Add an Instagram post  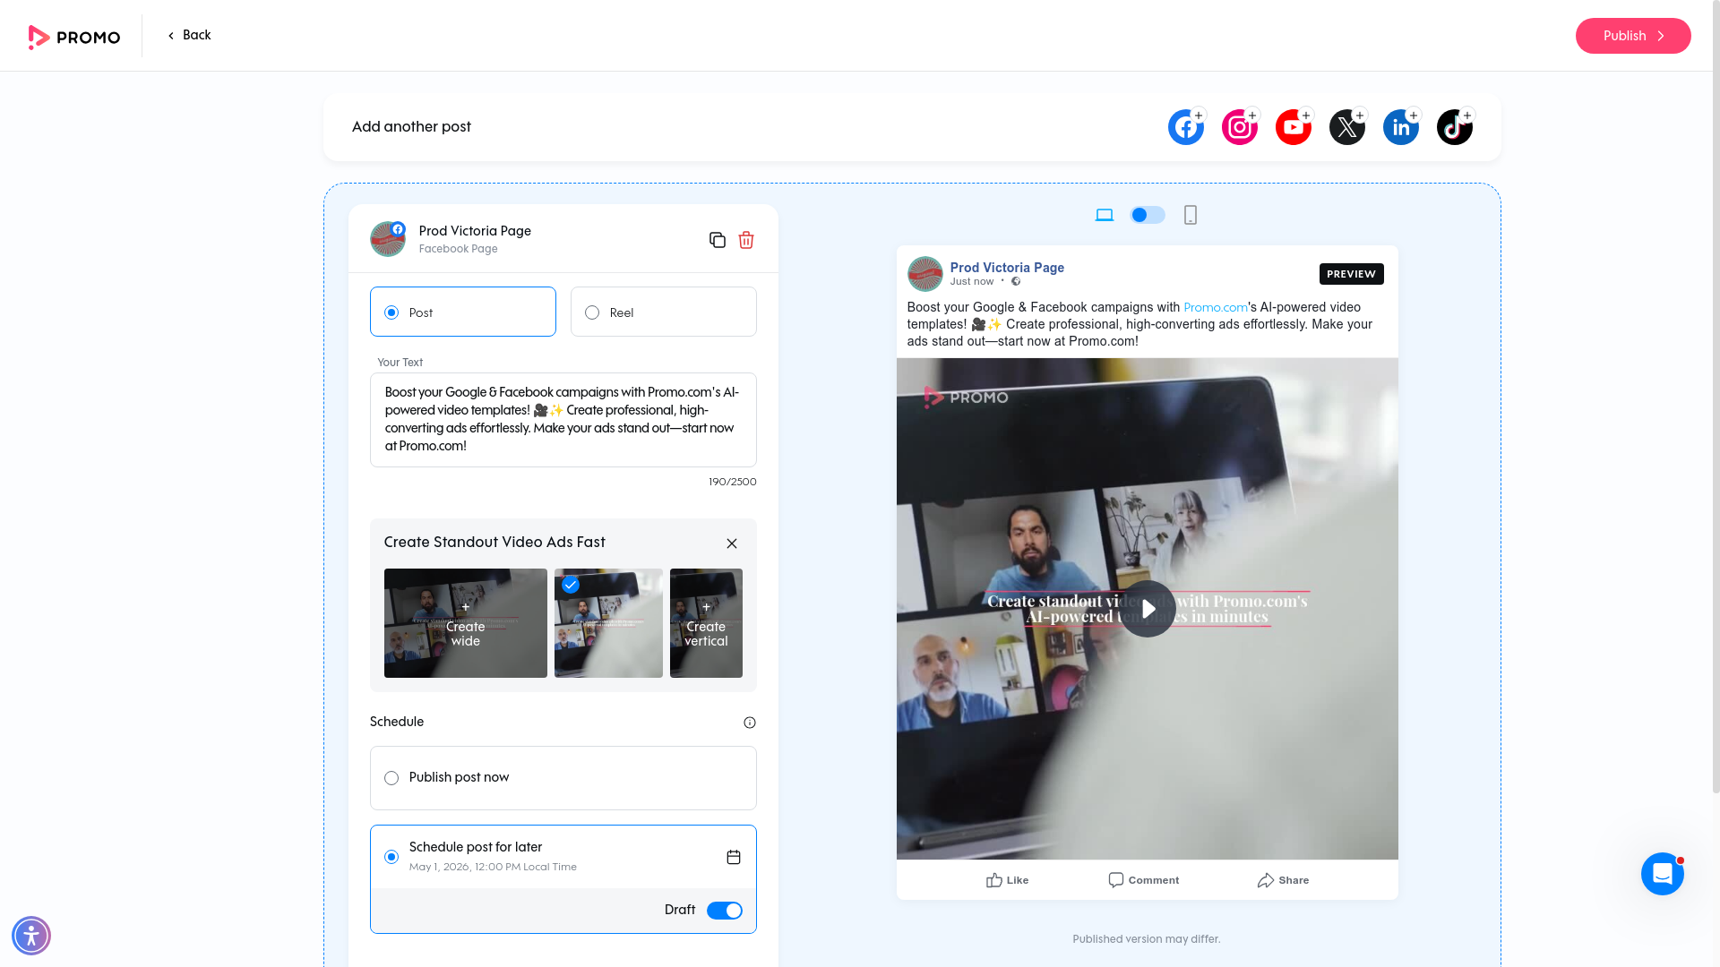(1239, 127)
